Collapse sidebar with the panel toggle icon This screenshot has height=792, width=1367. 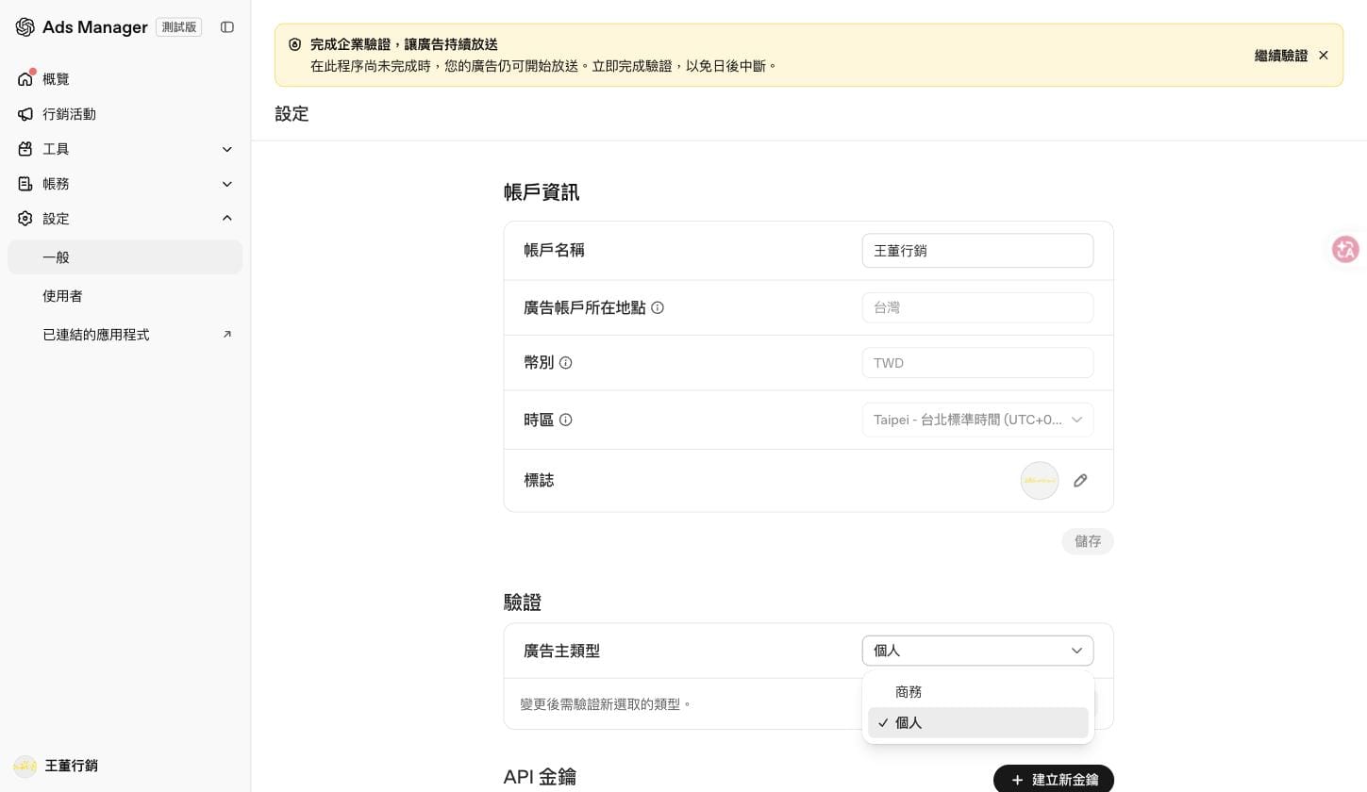pyautogui.click(x=227, y=27)
